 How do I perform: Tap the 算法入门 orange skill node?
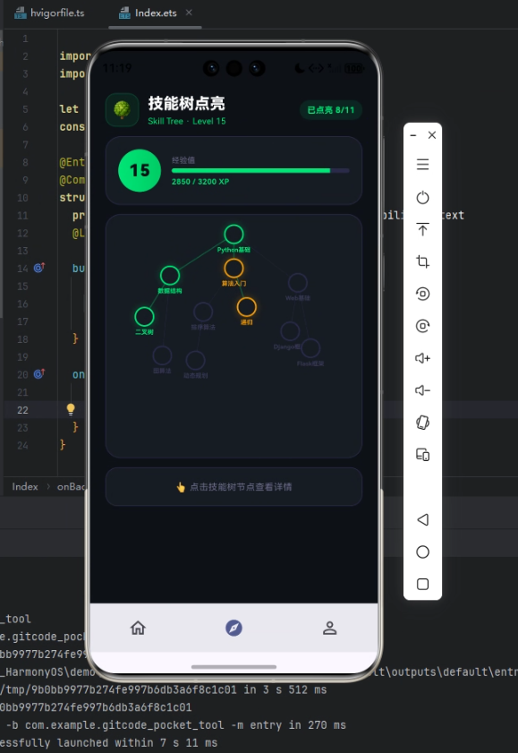click(x=234, y=269)
